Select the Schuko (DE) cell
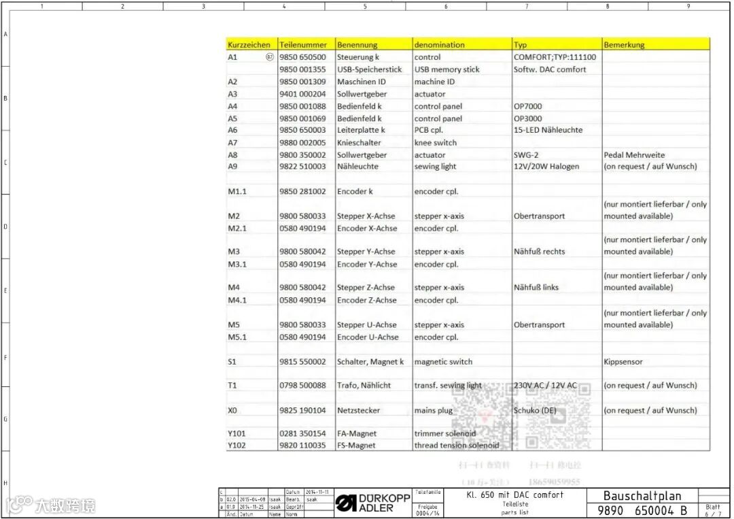 point(535,410)
